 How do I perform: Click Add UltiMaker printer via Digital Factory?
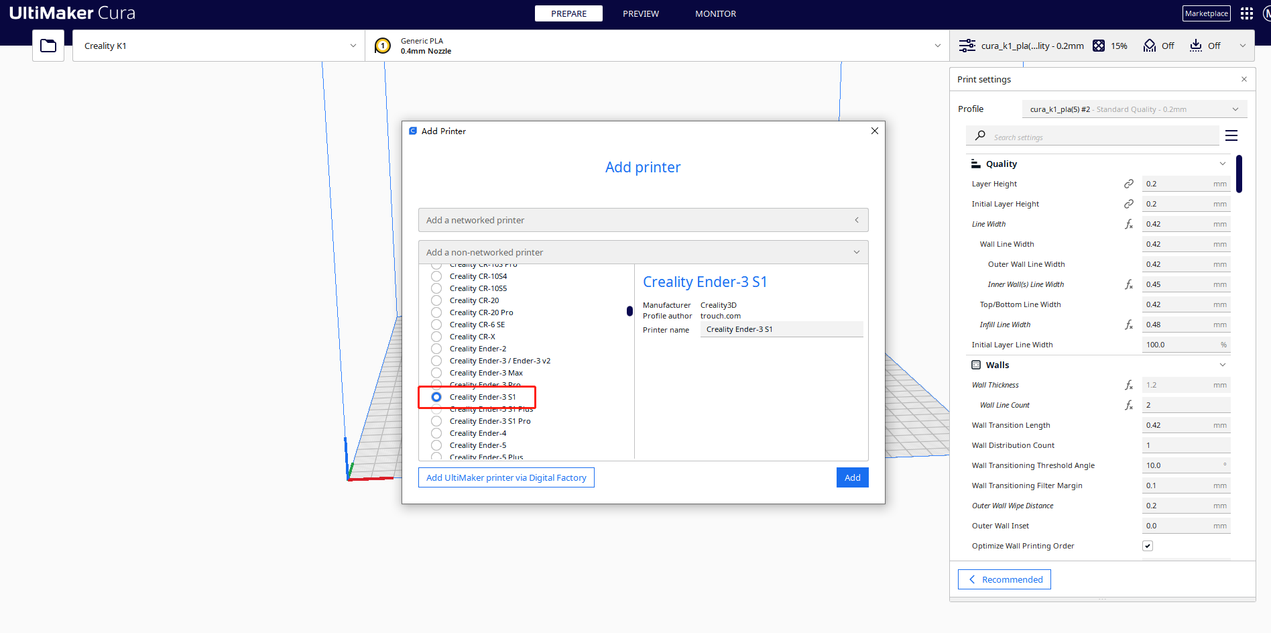pos(506,477)
